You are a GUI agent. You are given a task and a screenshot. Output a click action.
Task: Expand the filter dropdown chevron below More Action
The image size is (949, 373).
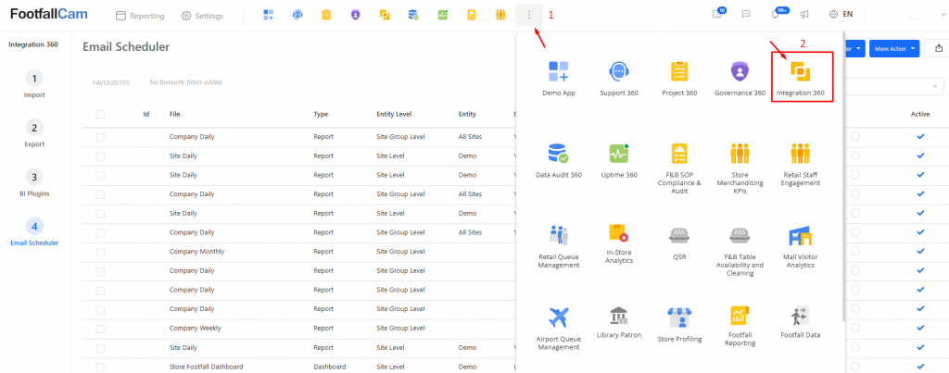936,86
